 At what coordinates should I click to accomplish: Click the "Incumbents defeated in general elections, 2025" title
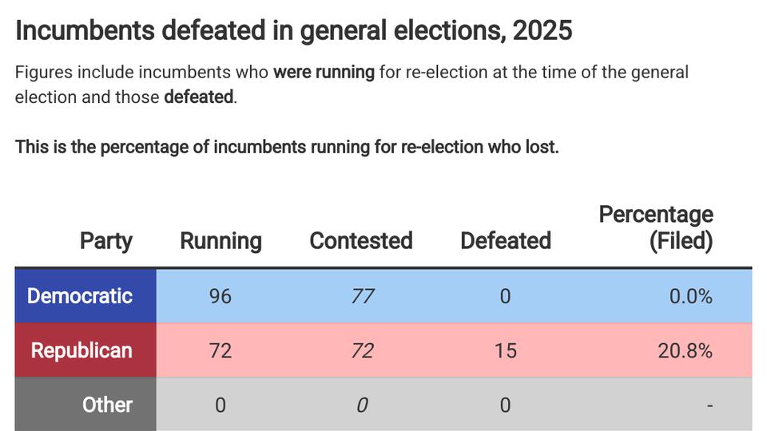[293, 30]
